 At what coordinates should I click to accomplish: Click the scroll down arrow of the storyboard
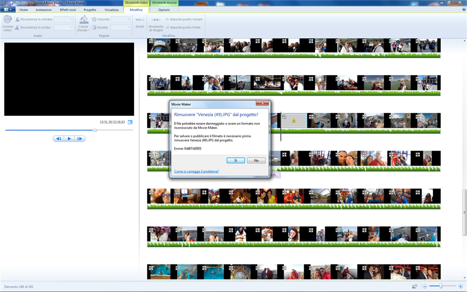point(464,278)
